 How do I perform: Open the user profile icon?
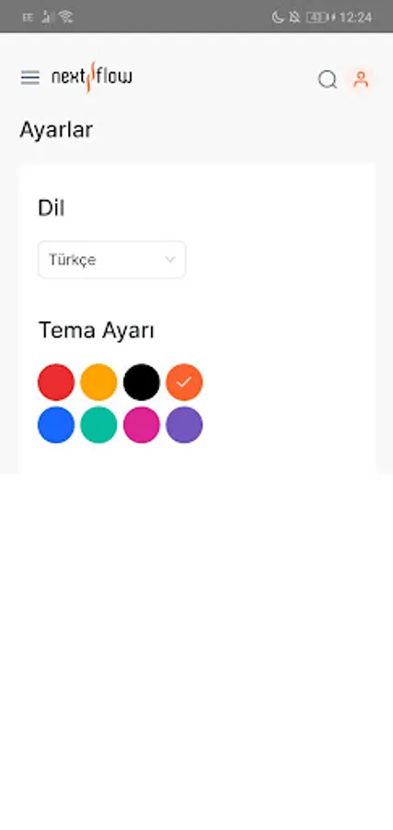[361, 79]
